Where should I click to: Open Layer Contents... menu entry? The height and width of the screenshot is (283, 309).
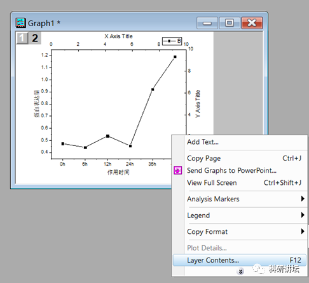(240, 260)
